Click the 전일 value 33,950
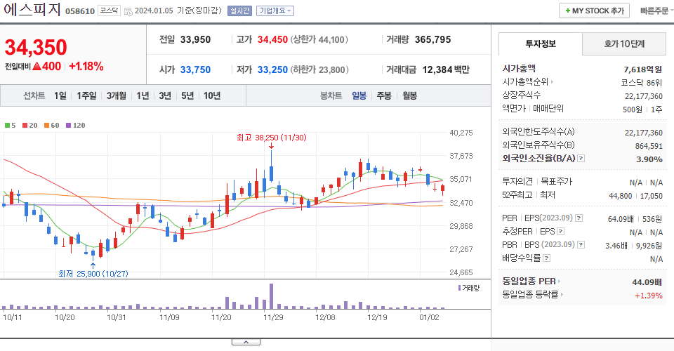Viewport: 674px width, 351px height. tap(195, 39)
